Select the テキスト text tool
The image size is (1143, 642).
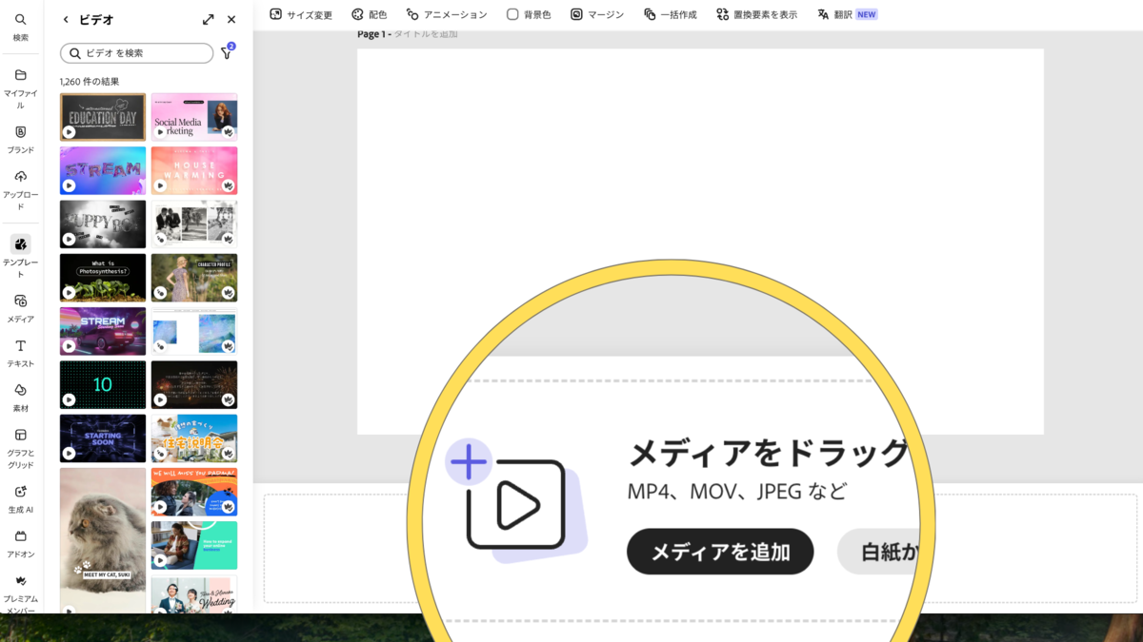click(20, 353)
